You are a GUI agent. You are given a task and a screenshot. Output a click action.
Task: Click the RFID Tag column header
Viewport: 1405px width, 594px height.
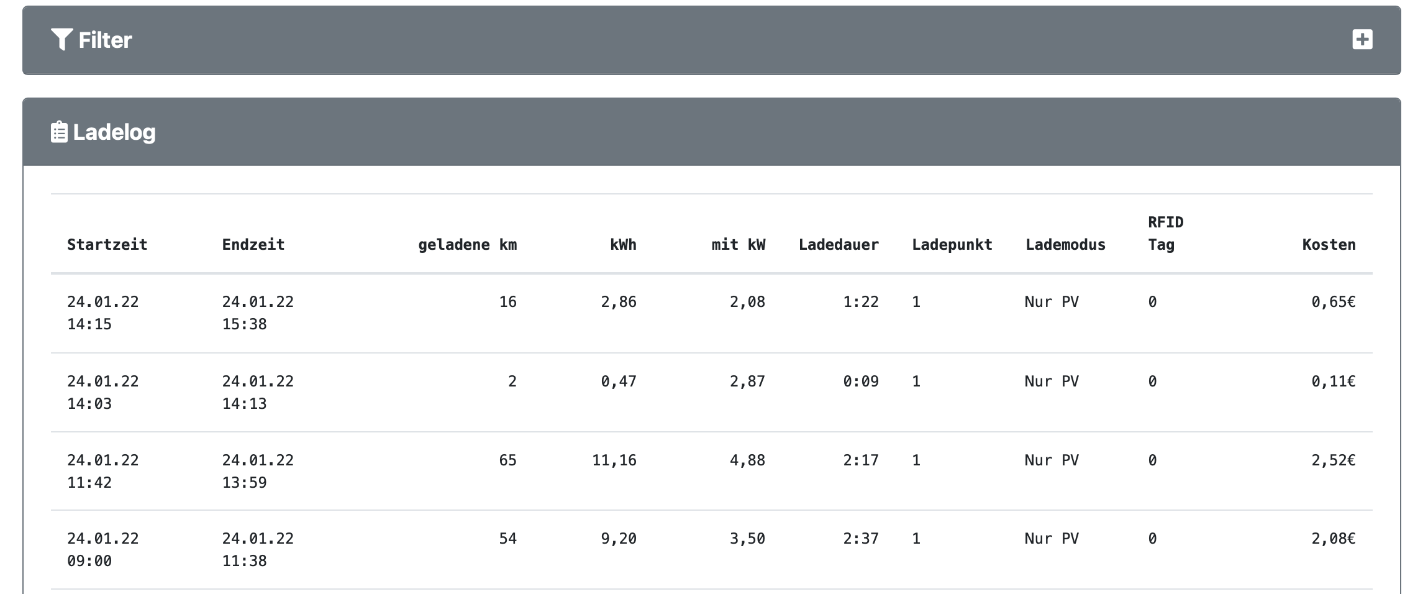click(x=1165, y=234)
